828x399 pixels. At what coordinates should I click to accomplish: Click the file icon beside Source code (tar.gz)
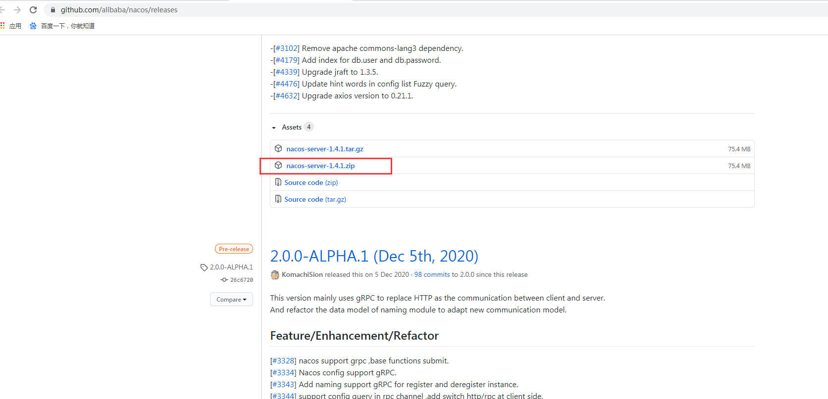tap(278, 199)
